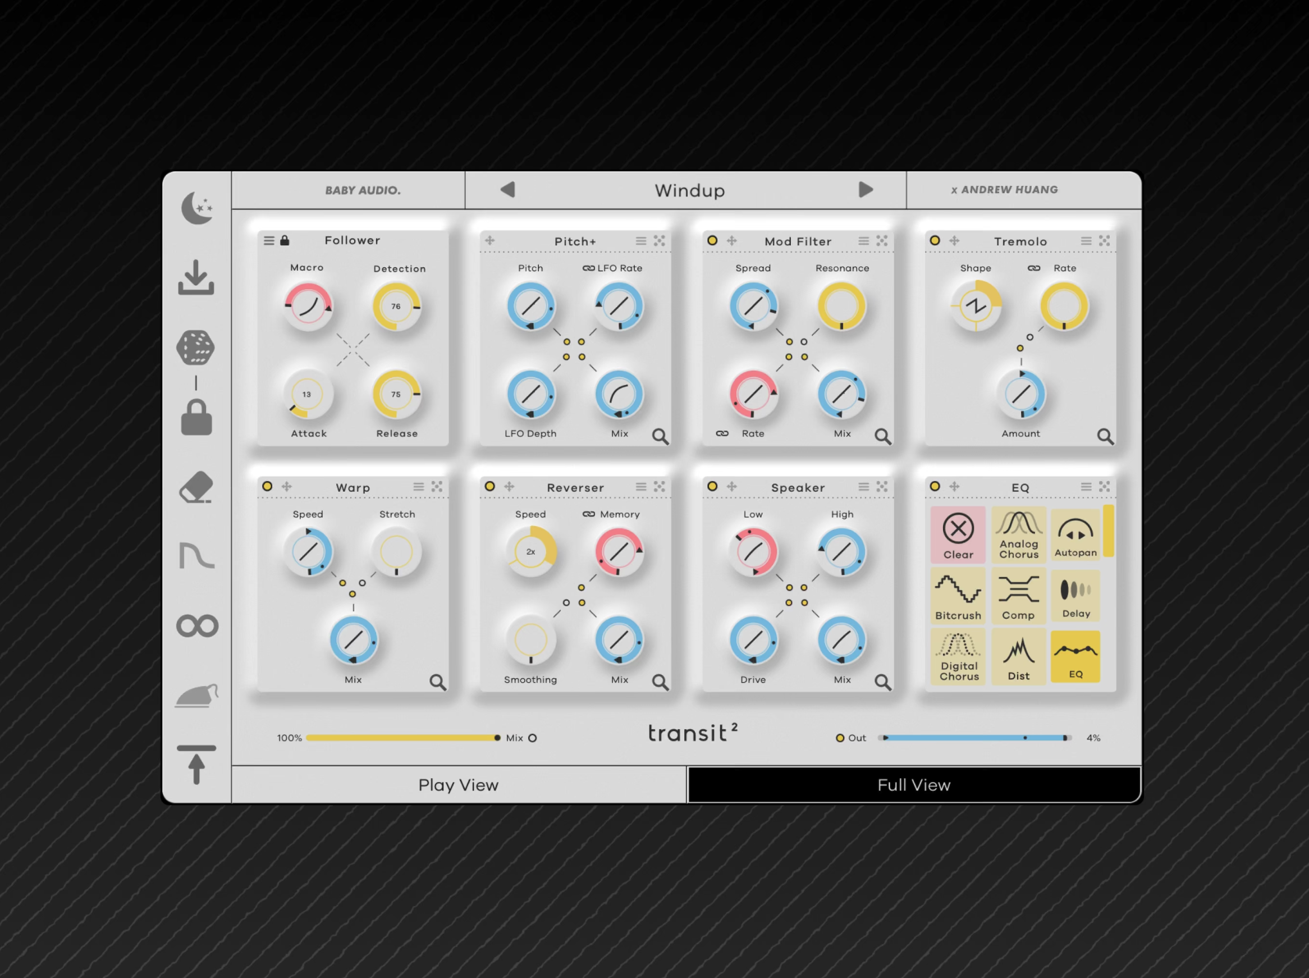This screenshot has height=978, width=1309.
Task: Click the yellow Mix slider bar
Action: coord(402,738)
